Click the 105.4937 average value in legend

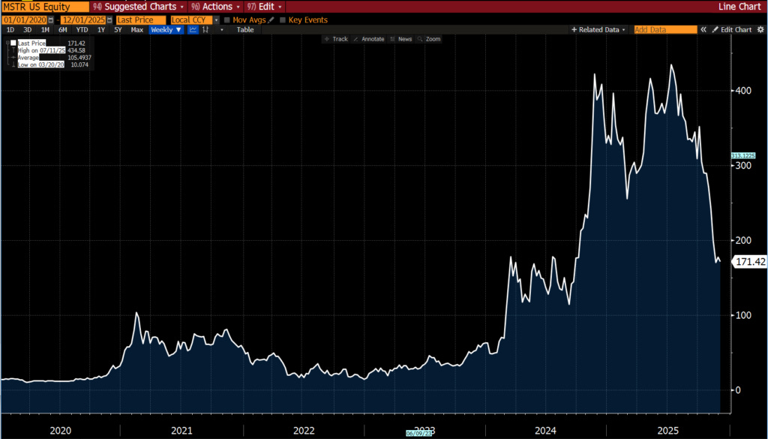[x=79, y=57]
